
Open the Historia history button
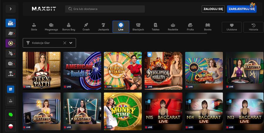pos(253,27)
